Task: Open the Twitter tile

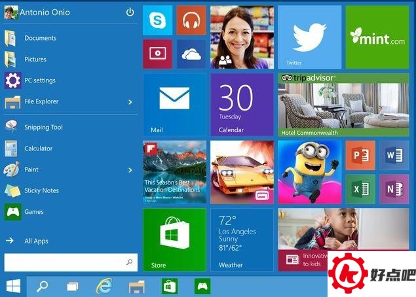Action: (x=309, y=37)
